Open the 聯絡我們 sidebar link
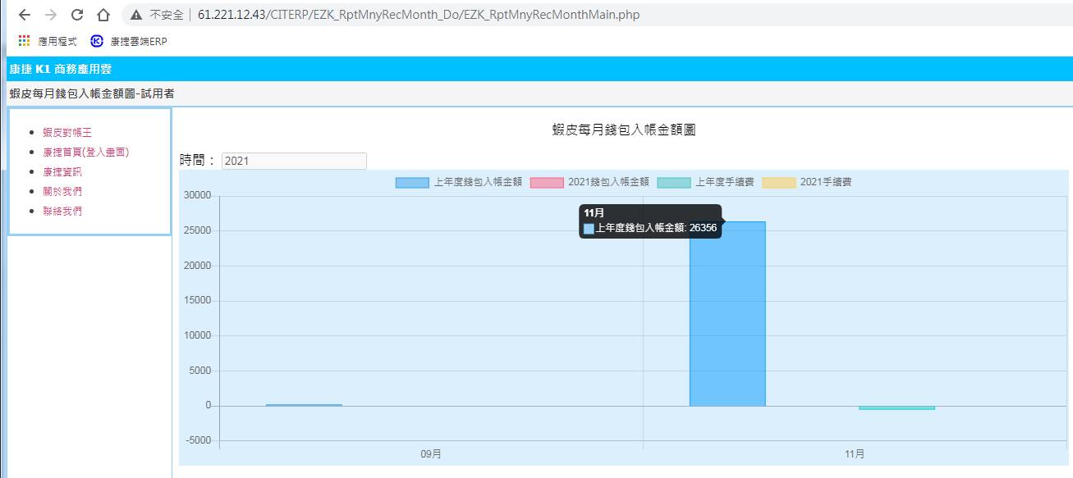This screenshot has width=1073, height=478. [62, 211]
